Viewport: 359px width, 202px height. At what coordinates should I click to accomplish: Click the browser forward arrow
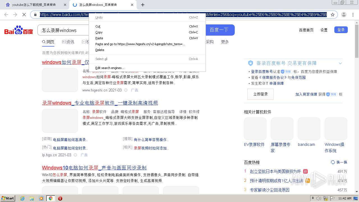[x=15, y=15]
